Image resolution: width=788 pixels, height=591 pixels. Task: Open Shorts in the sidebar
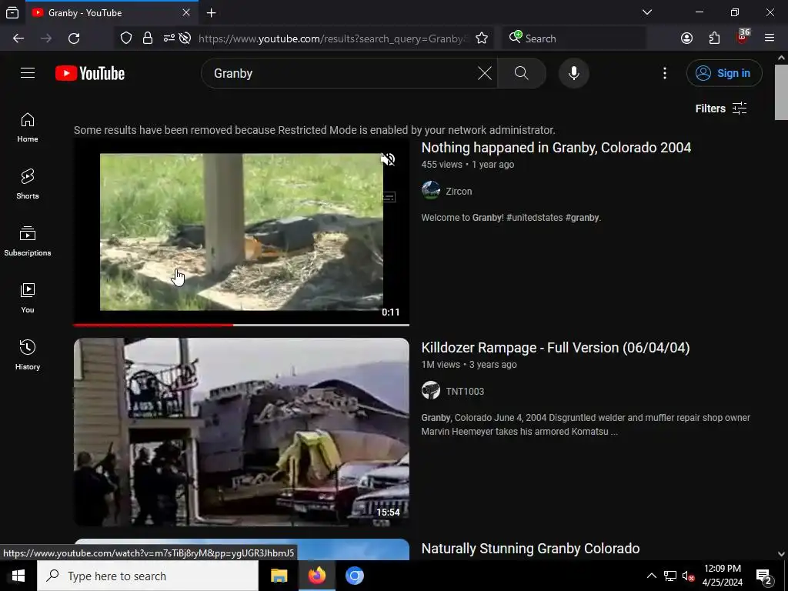pos(28,185)
